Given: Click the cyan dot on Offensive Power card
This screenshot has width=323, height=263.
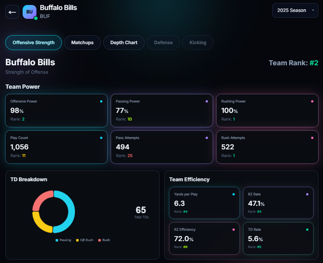Looking at the screenshot, I should click(x=101, y=101).
